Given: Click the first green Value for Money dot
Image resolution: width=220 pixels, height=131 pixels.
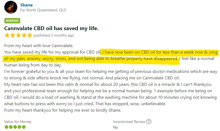Looking at the screenshot, I should tap(6, 127).
